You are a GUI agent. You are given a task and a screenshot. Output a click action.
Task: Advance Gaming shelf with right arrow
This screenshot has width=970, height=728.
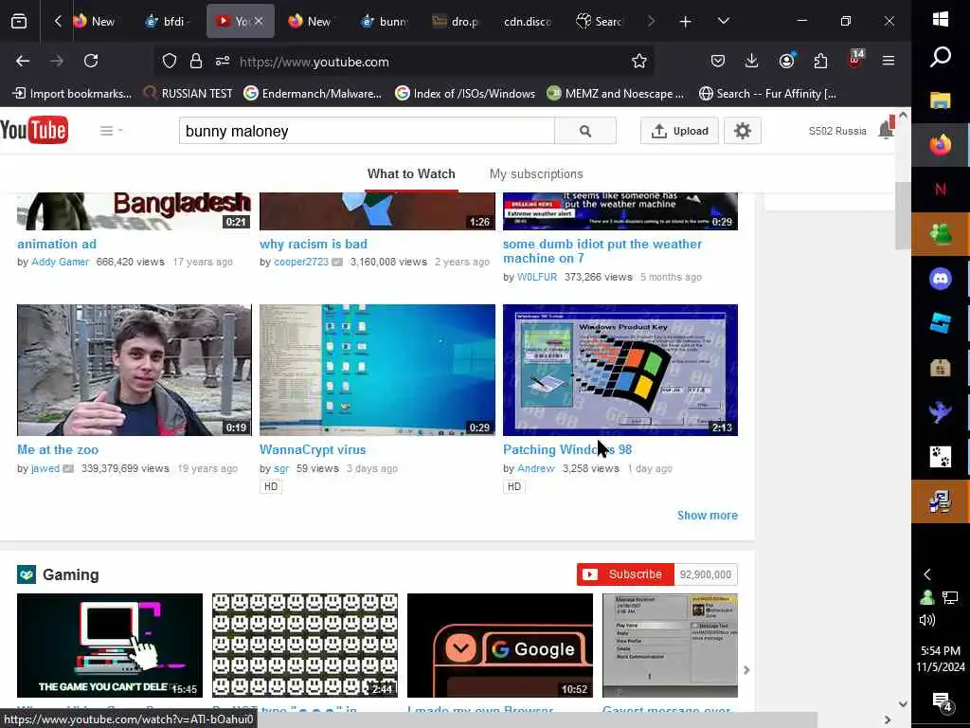click(x=746, y=670)
